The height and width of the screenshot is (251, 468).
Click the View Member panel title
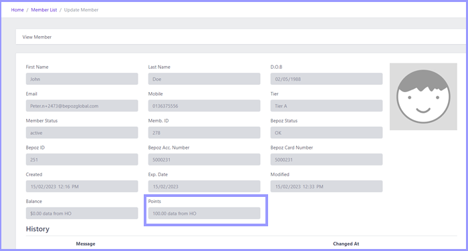37,37
